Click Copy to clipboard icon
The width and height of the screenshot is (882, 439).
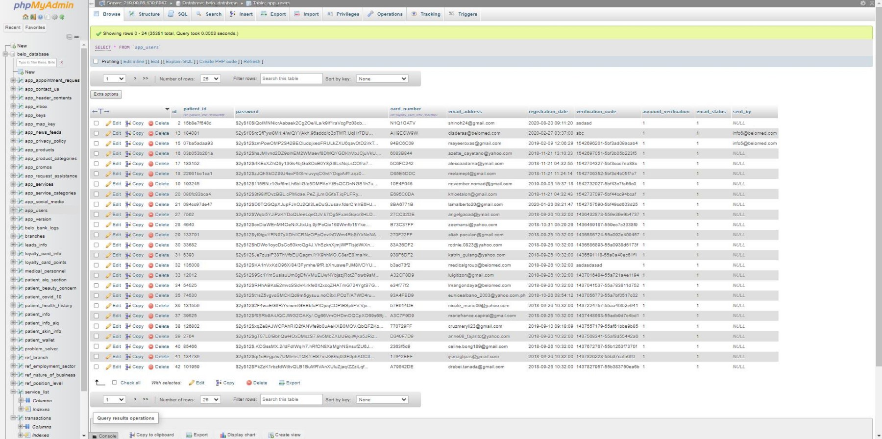pyautogui.click(x=132, y=435)
